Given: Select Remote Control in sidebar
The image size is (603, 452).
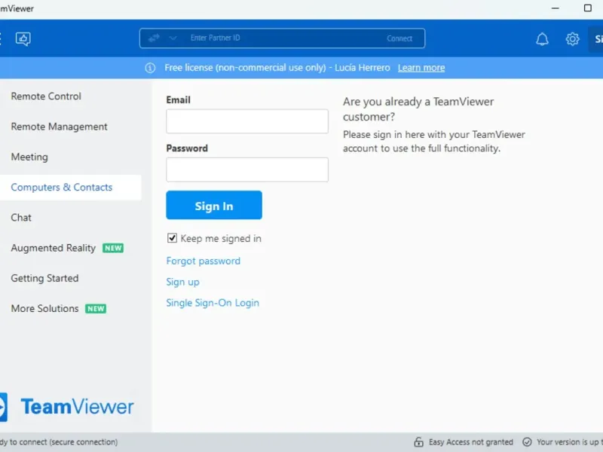Looking at the screenshot, I should click(x=46, y=96).
